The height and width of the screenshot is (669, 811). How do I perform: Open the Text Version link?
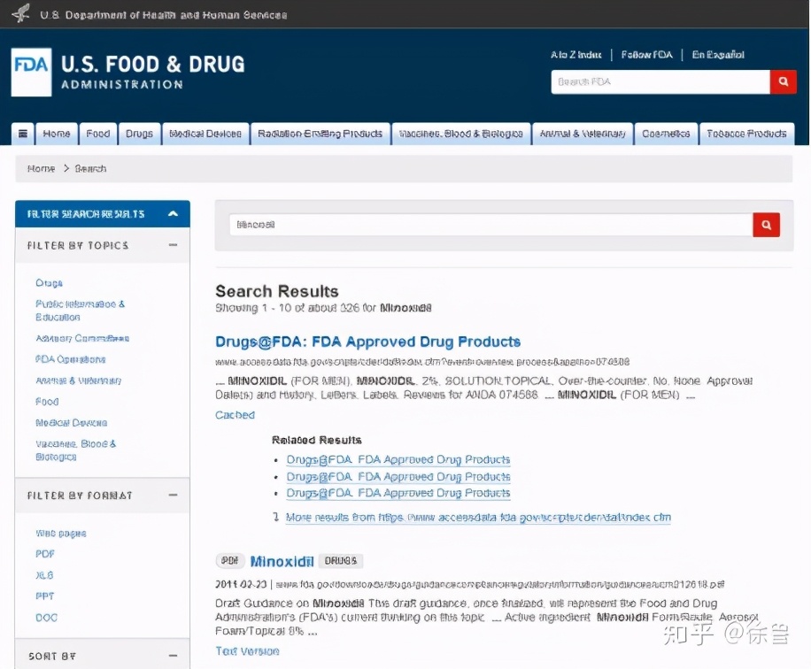point(247,651)
